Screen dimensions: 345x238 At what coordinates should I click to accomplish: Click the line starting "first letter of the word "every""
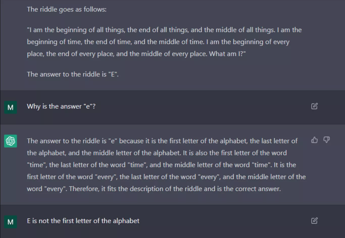[166, 177]
